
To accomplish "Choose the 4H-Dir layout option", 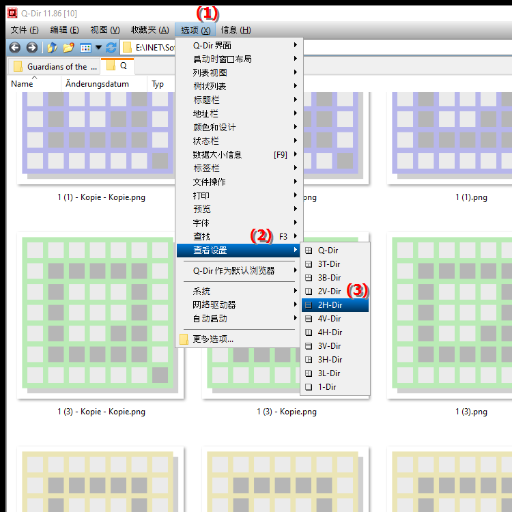I will (335, 332).
